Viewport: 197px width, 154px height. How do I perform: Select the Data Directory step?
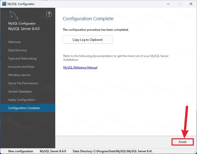click(x=17, y=50)
